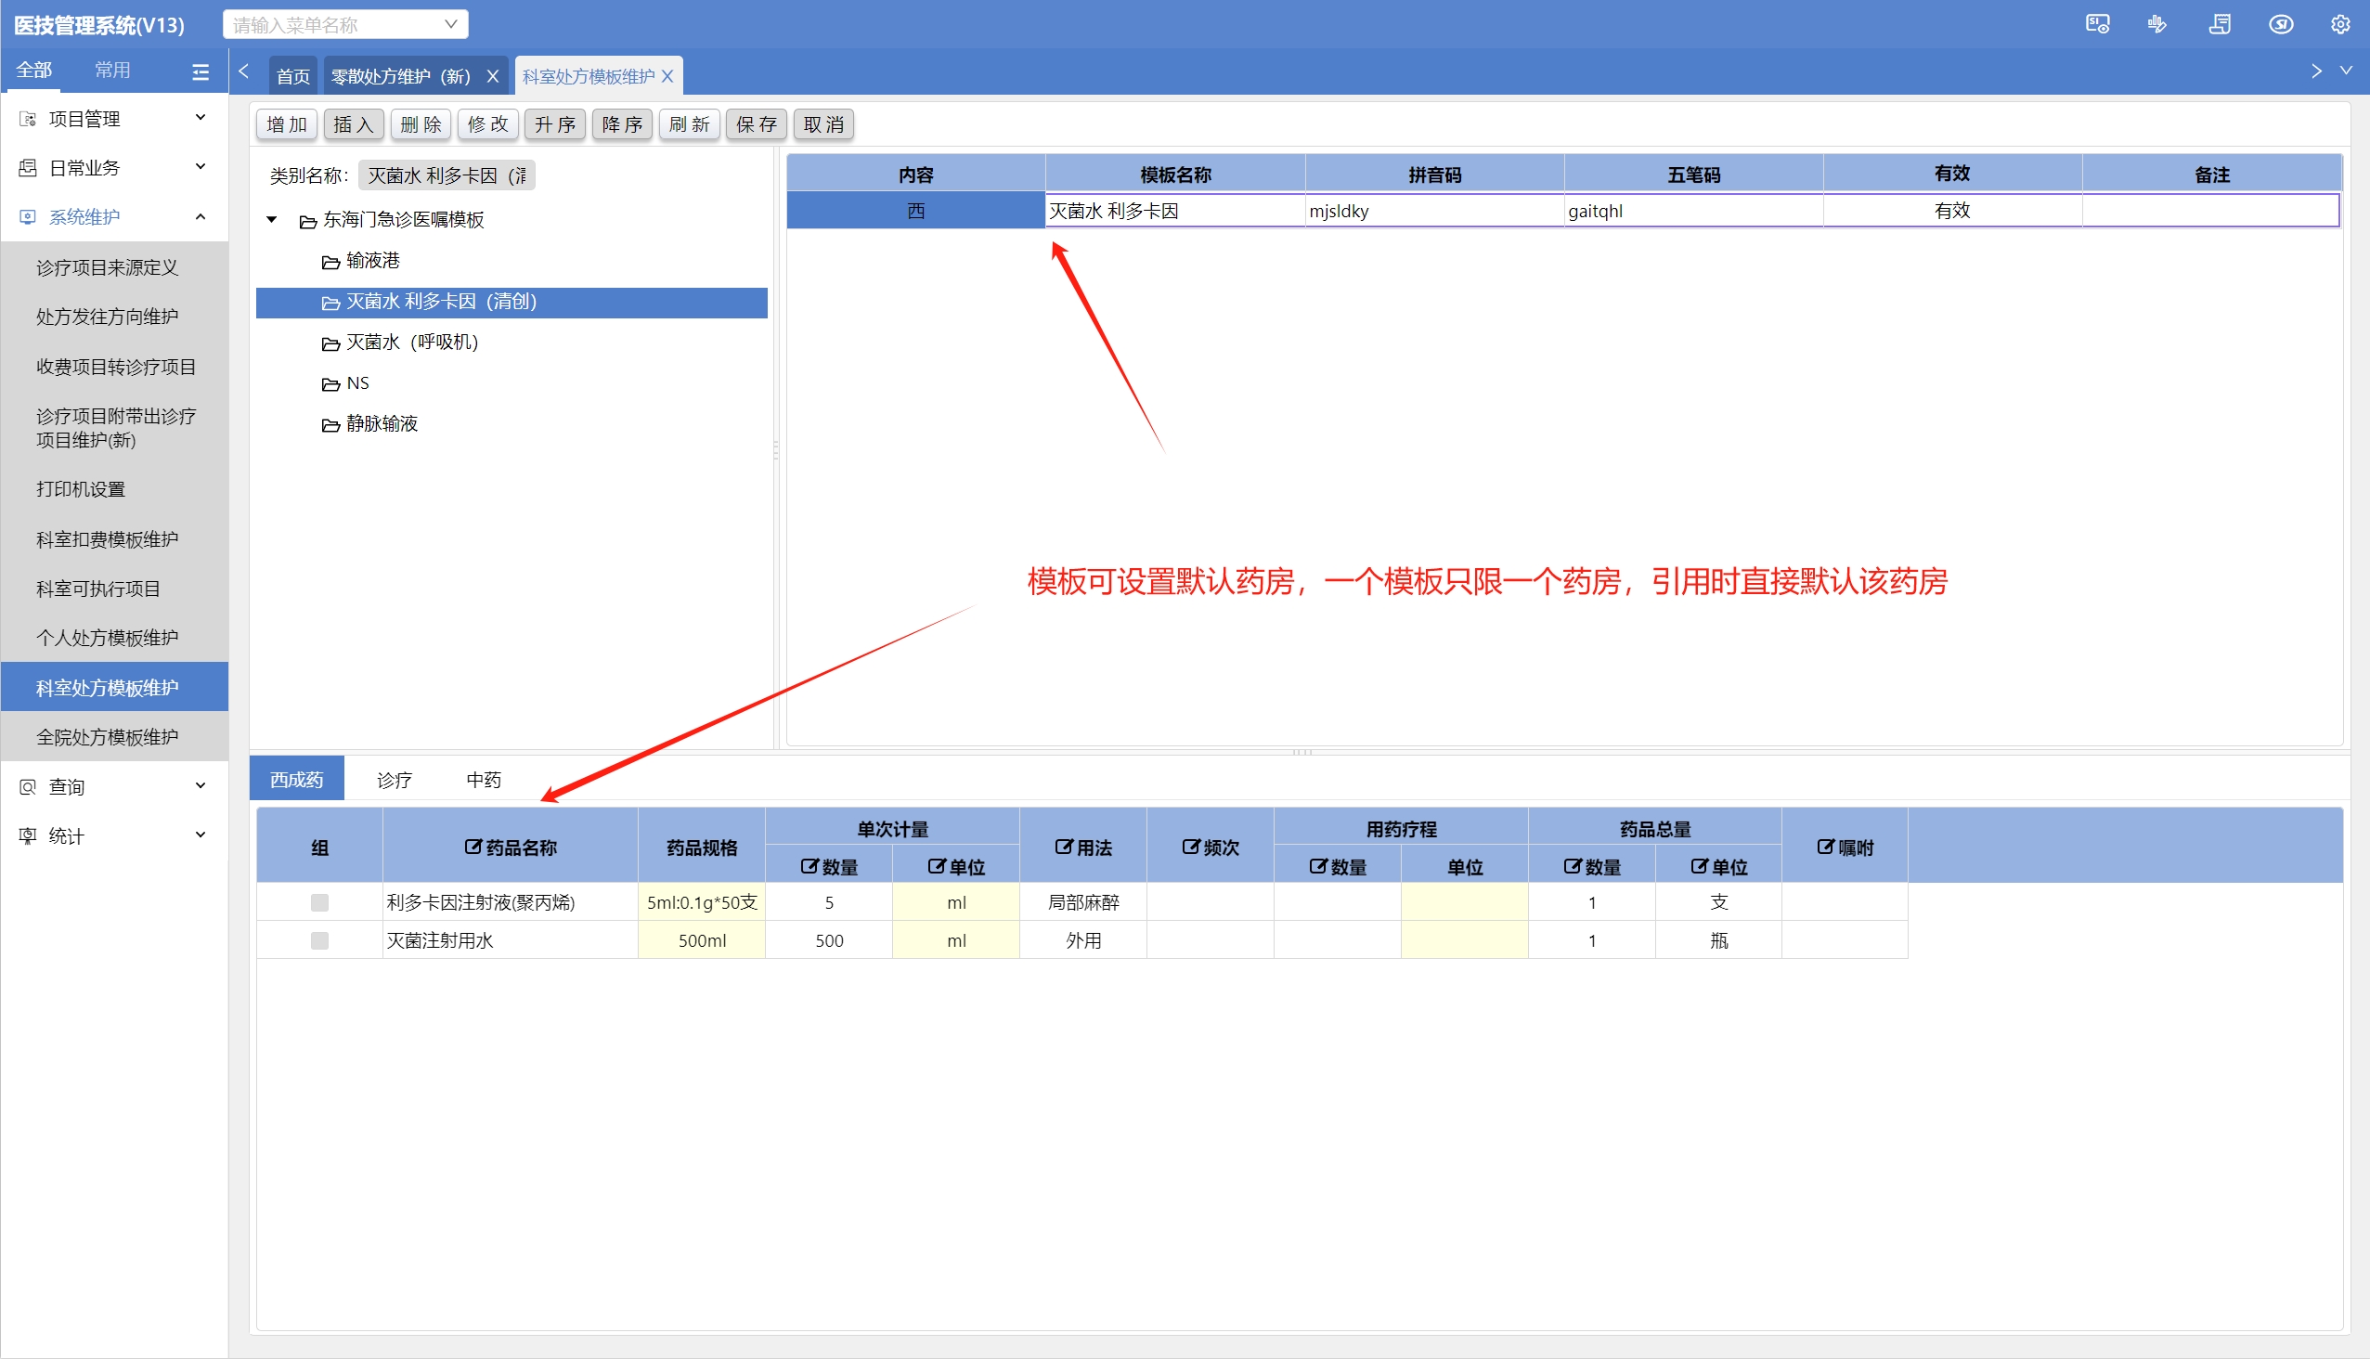Image resolution: width=2370 pixels, height=1359 pixels.
Task: Click the 有效 cell in template row
Action: pos(1951,211)
